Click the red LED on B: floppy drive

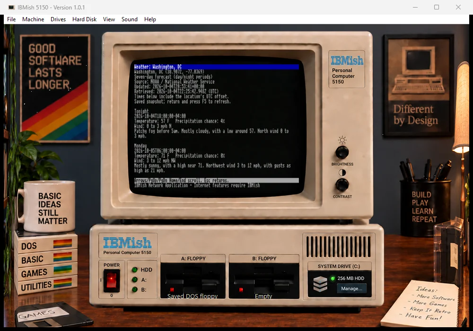(241, 290)
